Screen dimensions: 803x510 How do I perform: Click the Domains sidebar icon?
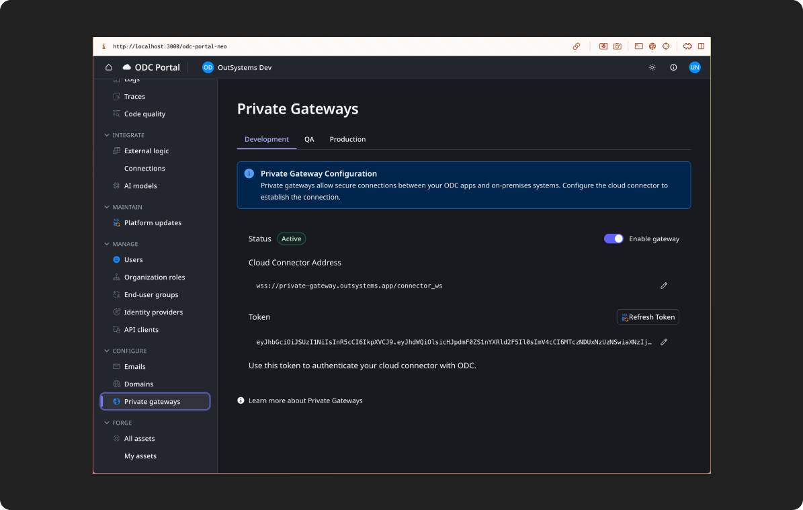click(117, 384)
